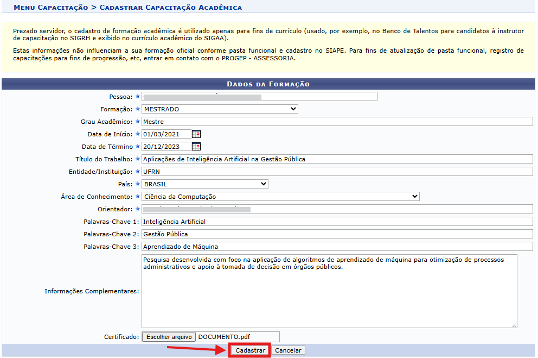
Task: Click the Palavras-Chave 1 field
Action: tap(337, 222)
